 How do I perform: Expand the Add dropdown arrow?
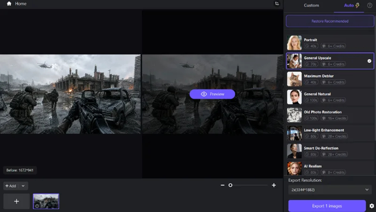(23, 186)
